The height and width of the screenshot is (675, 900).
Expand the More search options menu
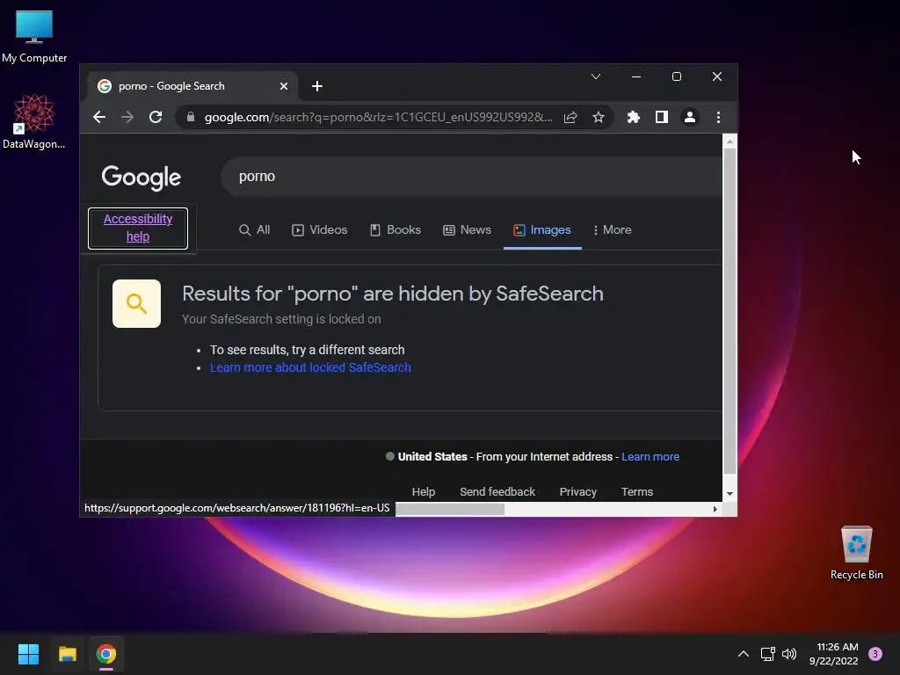[x=612, y=229]
